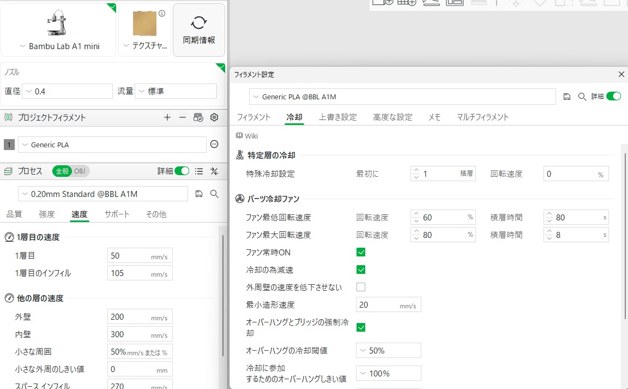Click the minus icon to remove filament

183,117
